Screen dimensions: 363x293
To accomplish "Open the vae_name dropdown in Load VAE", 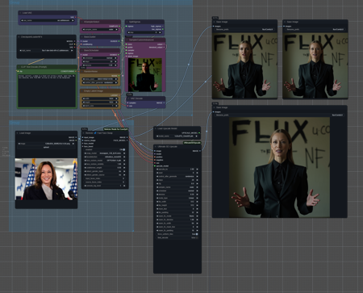I will tap(48, 20).
